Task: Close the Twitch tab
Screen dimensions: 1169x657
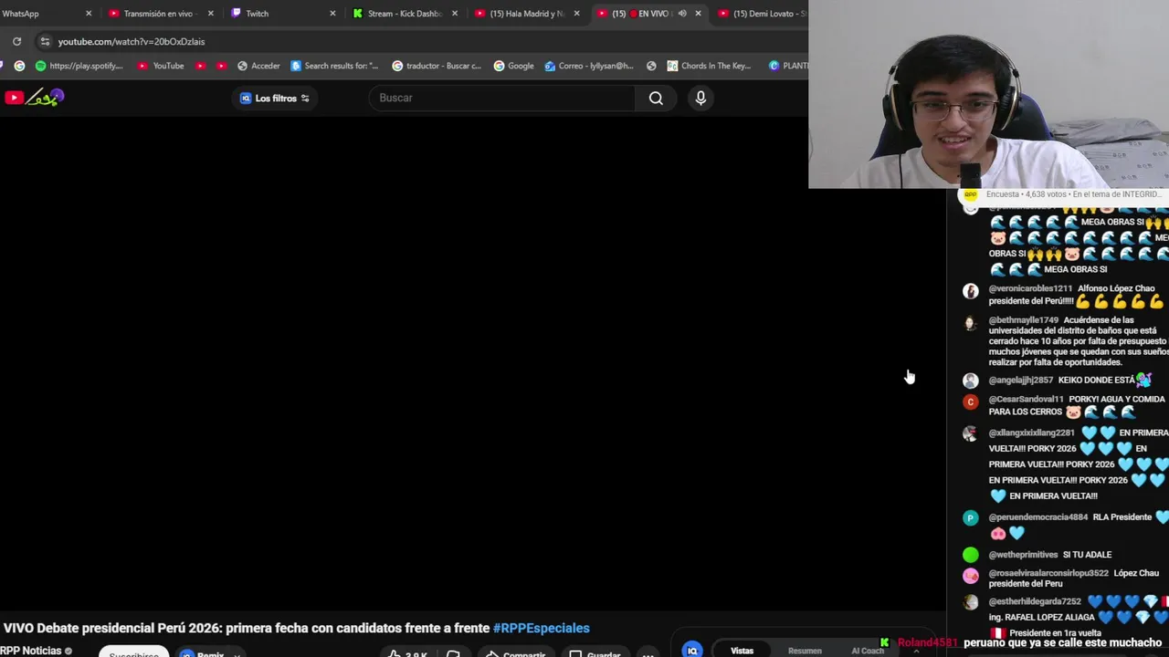Action: click(x=332, y=14)
